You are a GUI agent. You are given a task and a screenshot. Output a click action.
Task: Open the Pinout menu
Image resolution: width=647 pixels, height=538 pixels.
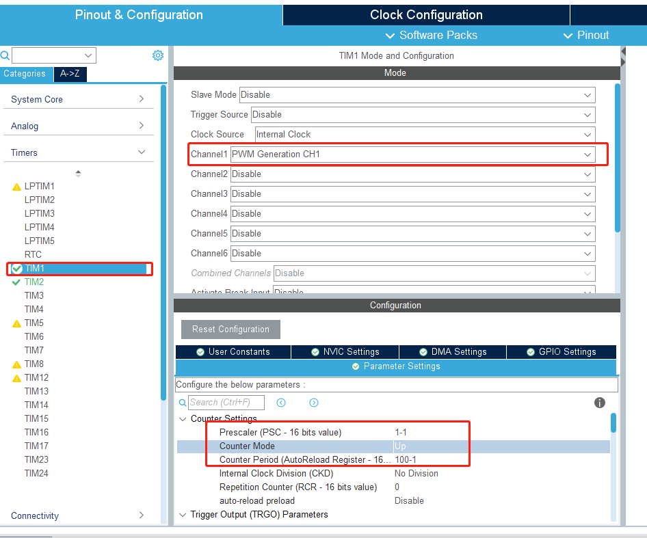[586, 36]
